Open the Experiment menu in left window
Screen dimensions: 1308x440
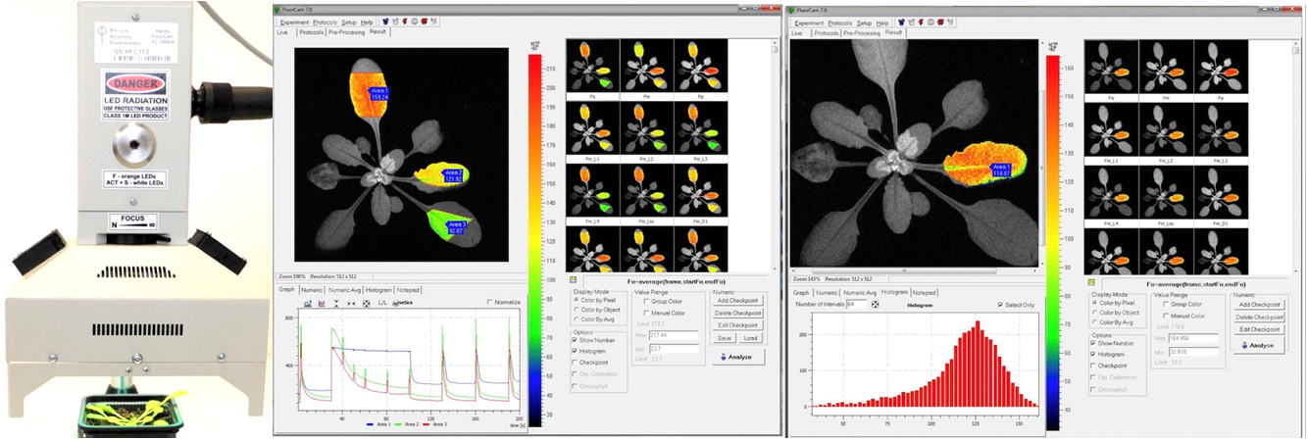[x=294, y=22]
